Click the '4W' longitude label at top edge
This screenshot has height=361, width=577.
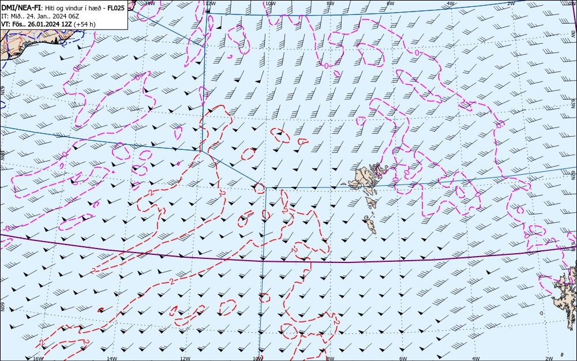pyautogui.click(x=451, y=3)
